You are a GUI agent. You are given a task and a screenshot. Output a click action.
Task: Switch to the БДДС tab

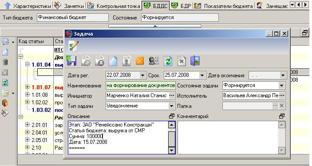click(x=156, y=5)
